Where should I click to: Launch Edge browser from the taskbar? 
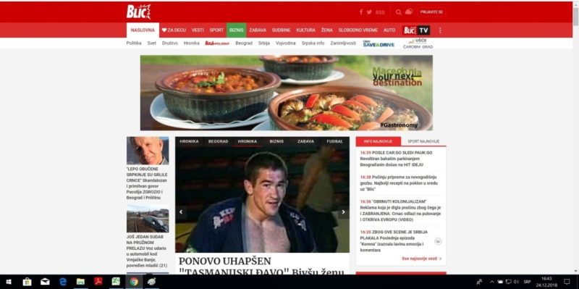(63, 282)
